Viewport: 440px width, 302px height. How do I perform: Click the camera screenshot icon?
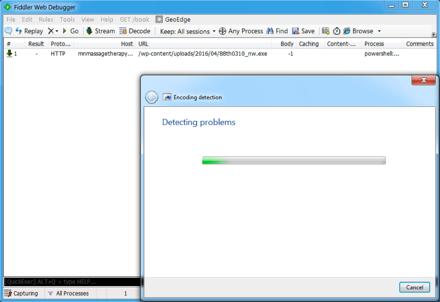[x=325, y=31]
